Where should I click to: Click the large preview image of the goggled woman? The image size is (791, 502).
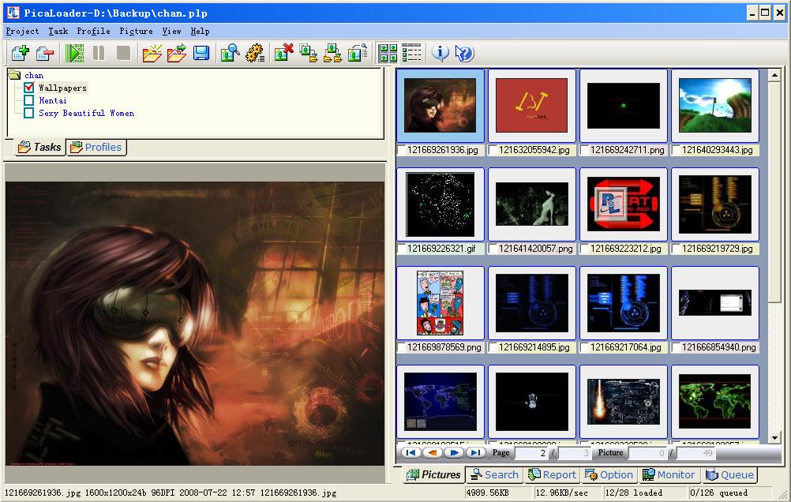pos(195,324)
